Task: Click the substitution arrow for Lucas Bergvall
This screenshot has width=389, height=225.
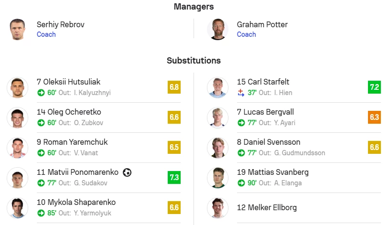Action: coord(241,123)
